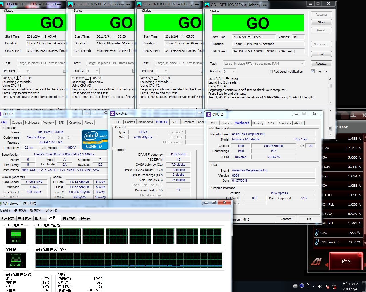Click the thermometer icon beside CPU temperature
366x292 pixels.
coord(317,232)
